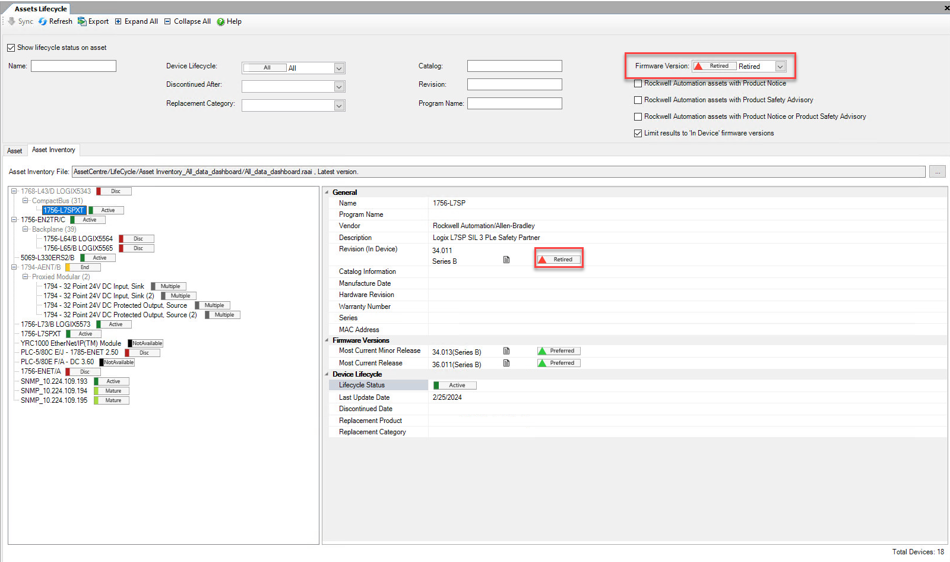This screenshot has height=562, width=950.
Task: Open the document icon for Most Current Minor Release
Action: 506,351
